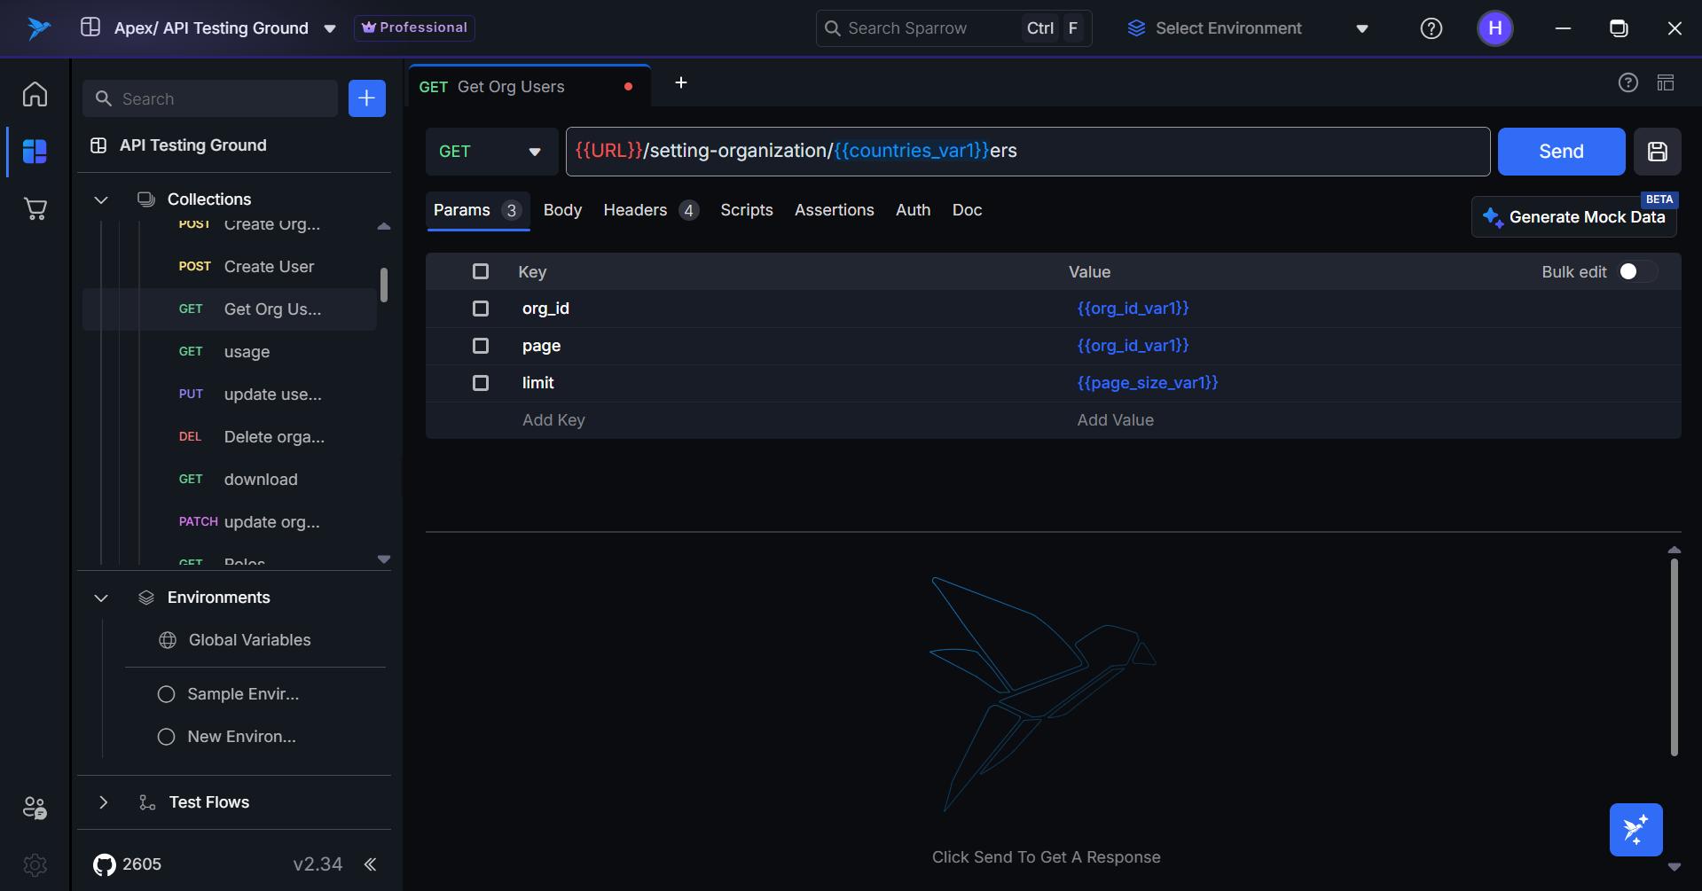
Task: Expand the Test Flows section
Action: click(103, 802)
